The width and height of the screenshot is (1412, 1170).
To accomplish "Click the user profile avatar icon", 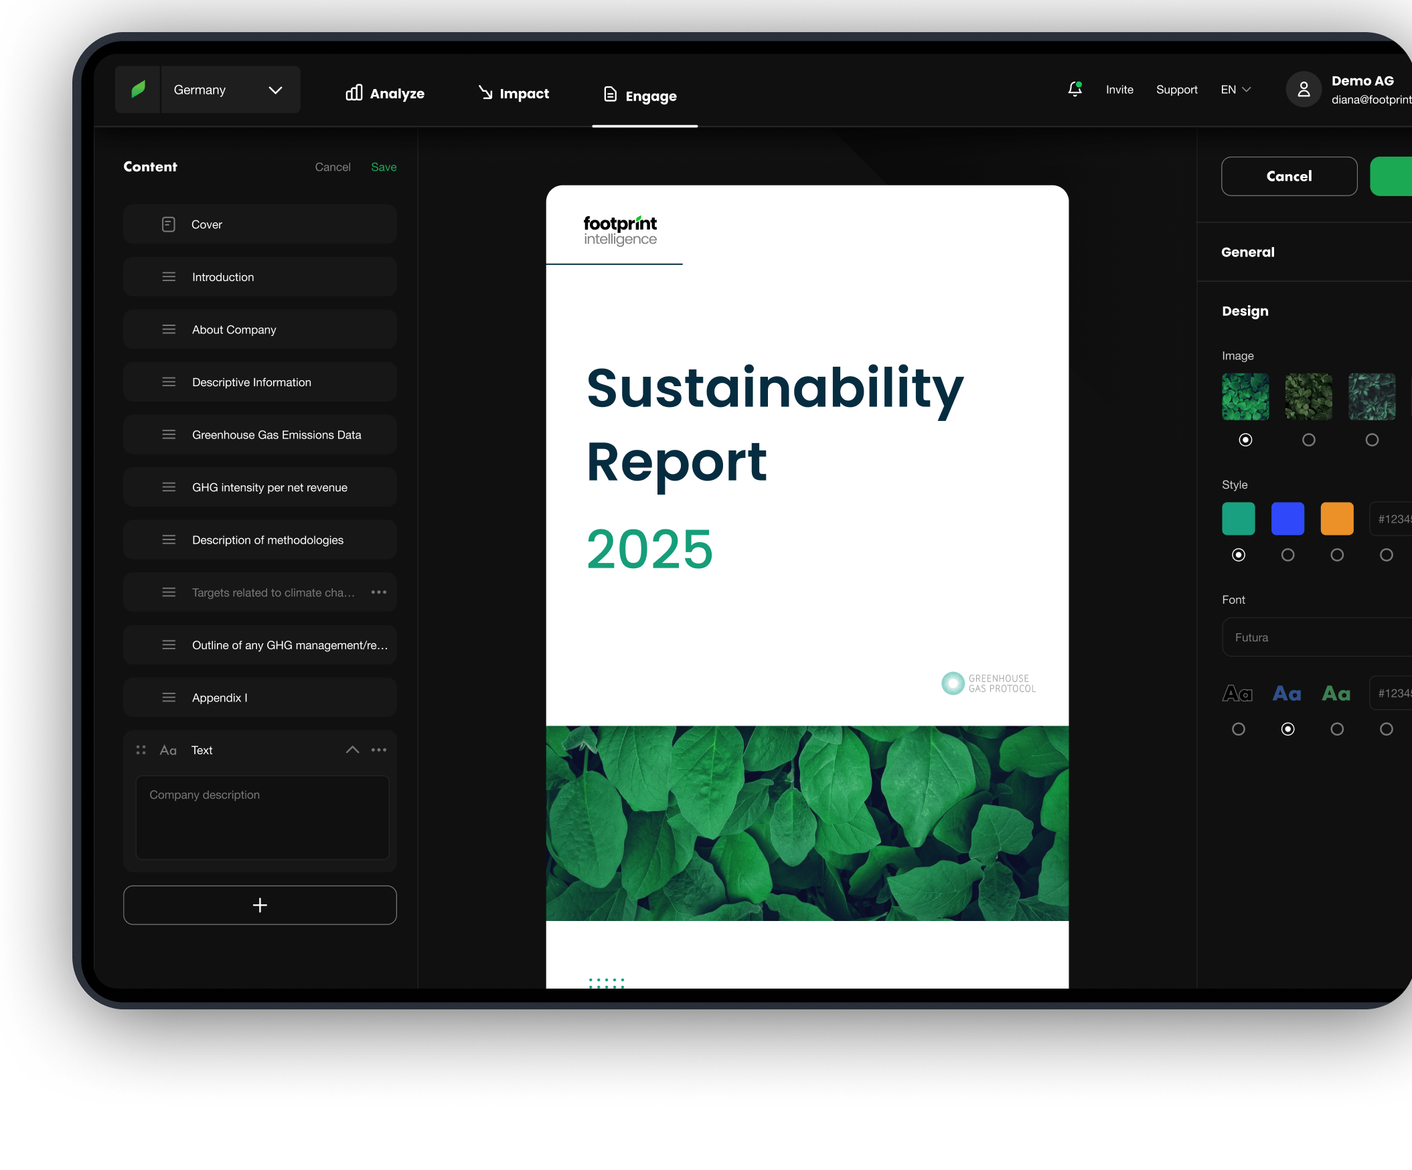I will pos(1303,90).
